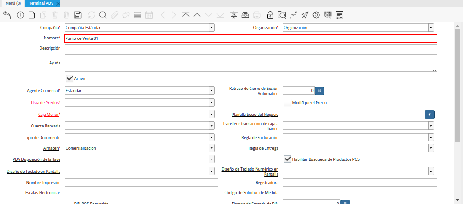
Task: Click the Caja Menor label link
Action: point(48,115)
